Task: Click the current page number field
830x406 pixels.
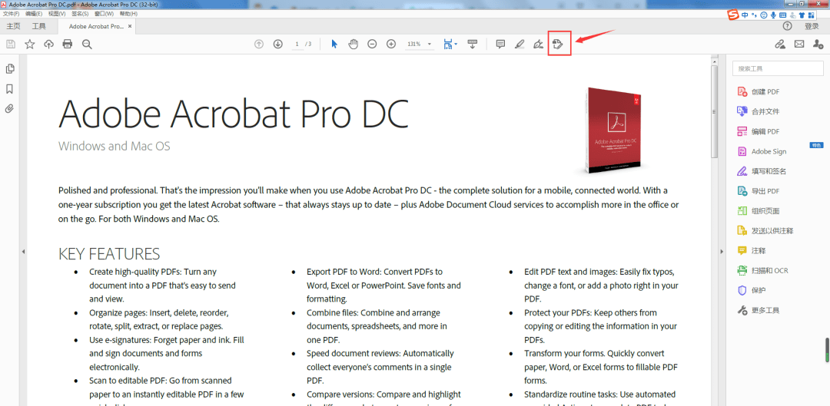Action: (297, 45)
